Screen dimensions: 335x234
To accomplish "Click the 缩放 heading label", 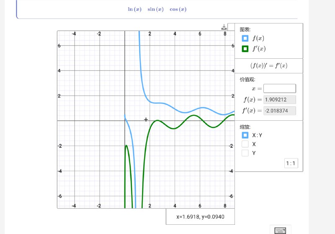I will pos(245,127).
